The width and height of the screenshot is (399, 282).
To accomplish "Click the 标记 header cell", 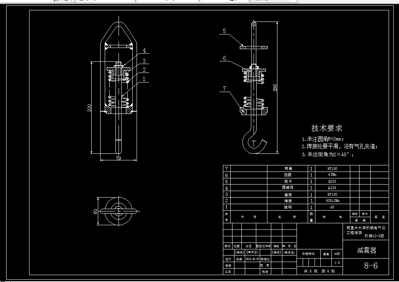I will tap(228, 246).
